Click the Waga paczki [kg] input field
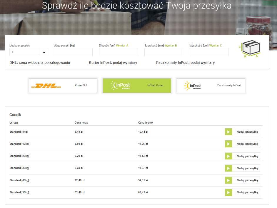 73,52
